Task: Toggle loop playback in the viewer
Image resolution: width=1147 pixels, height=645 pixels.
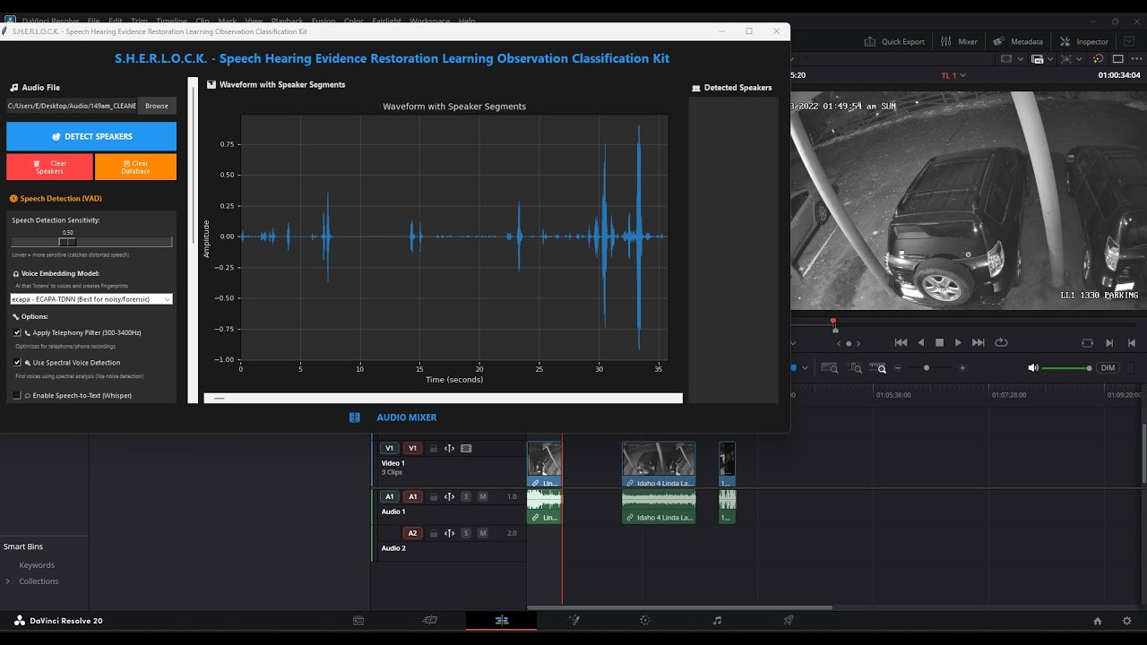Action: tap(1001, 342)
